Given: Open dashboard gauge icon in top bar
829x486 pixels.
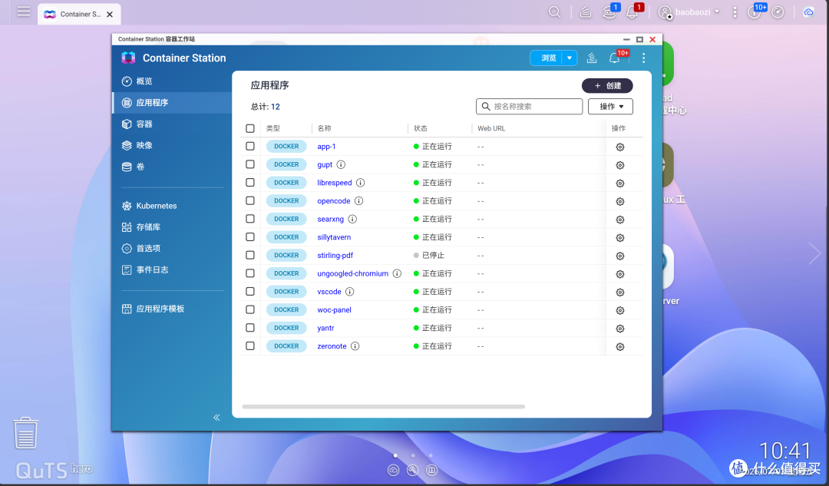Looking at the screenshot, I should [x=777, y=12].
